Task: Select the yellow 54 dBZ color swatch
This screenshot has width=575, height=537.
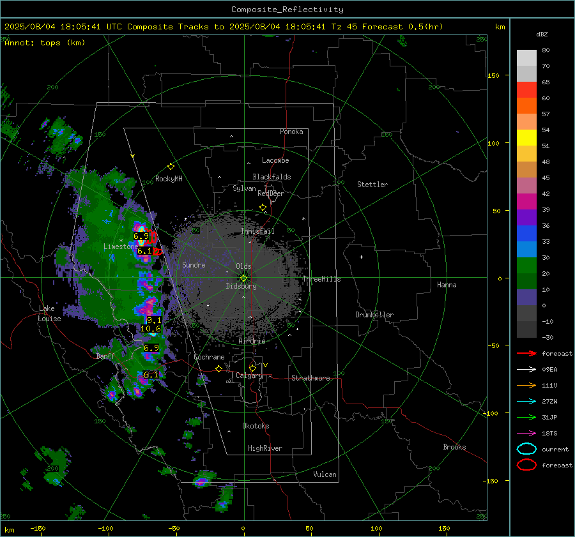Action: tap(526, 137)
